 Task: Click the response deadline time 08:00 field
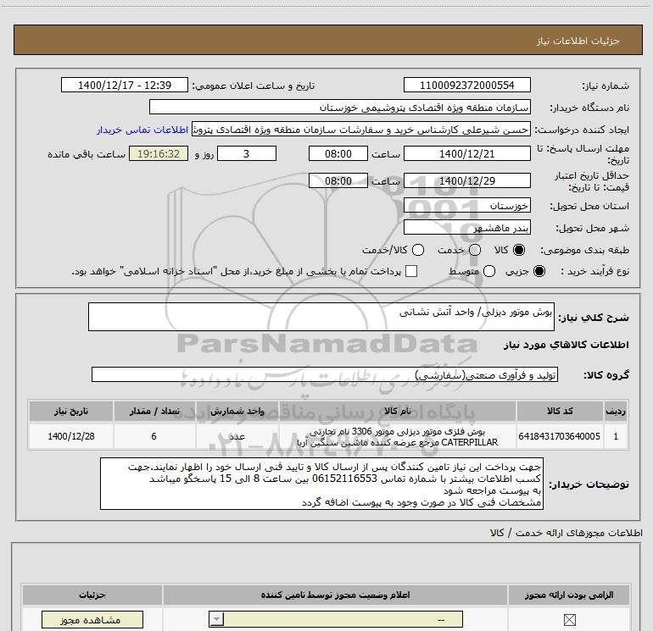[338, 153]
